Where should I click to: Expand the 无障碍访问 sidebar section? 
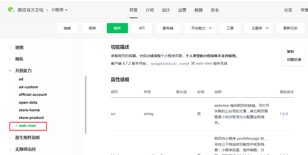[25, 149]
